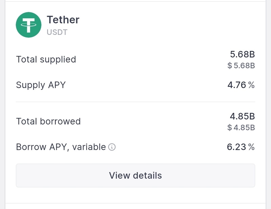This screenshot has height=209, width=271.
Task: Select the 4.76 supply APY number
Action: pyautogui.click(x=236, y=85)
